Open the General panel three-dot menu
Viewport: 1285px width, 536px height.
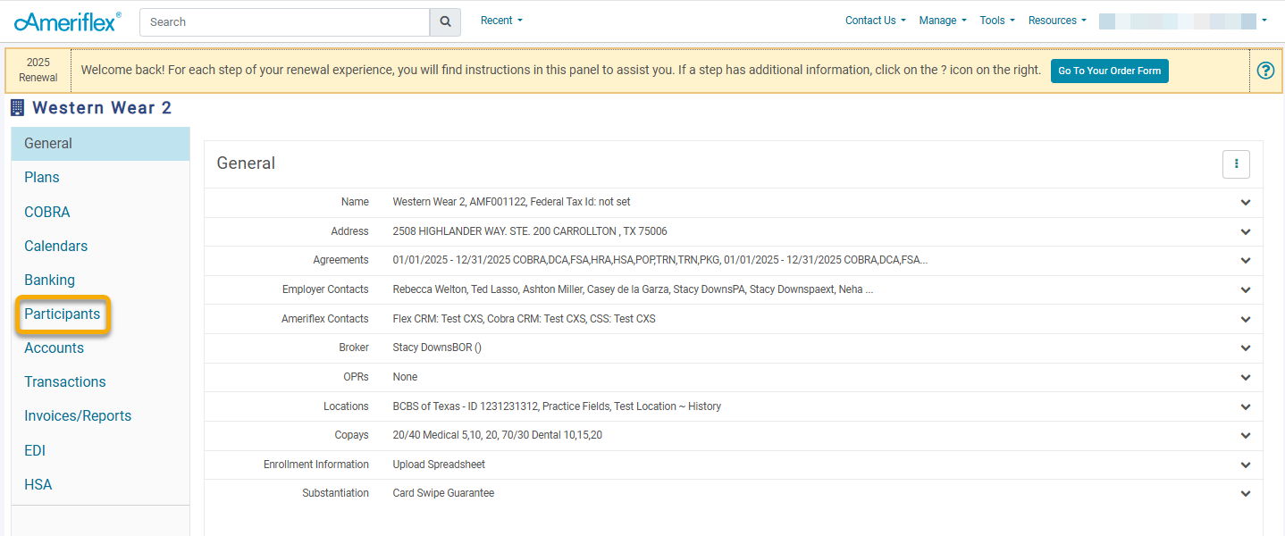click(1236, 163)
